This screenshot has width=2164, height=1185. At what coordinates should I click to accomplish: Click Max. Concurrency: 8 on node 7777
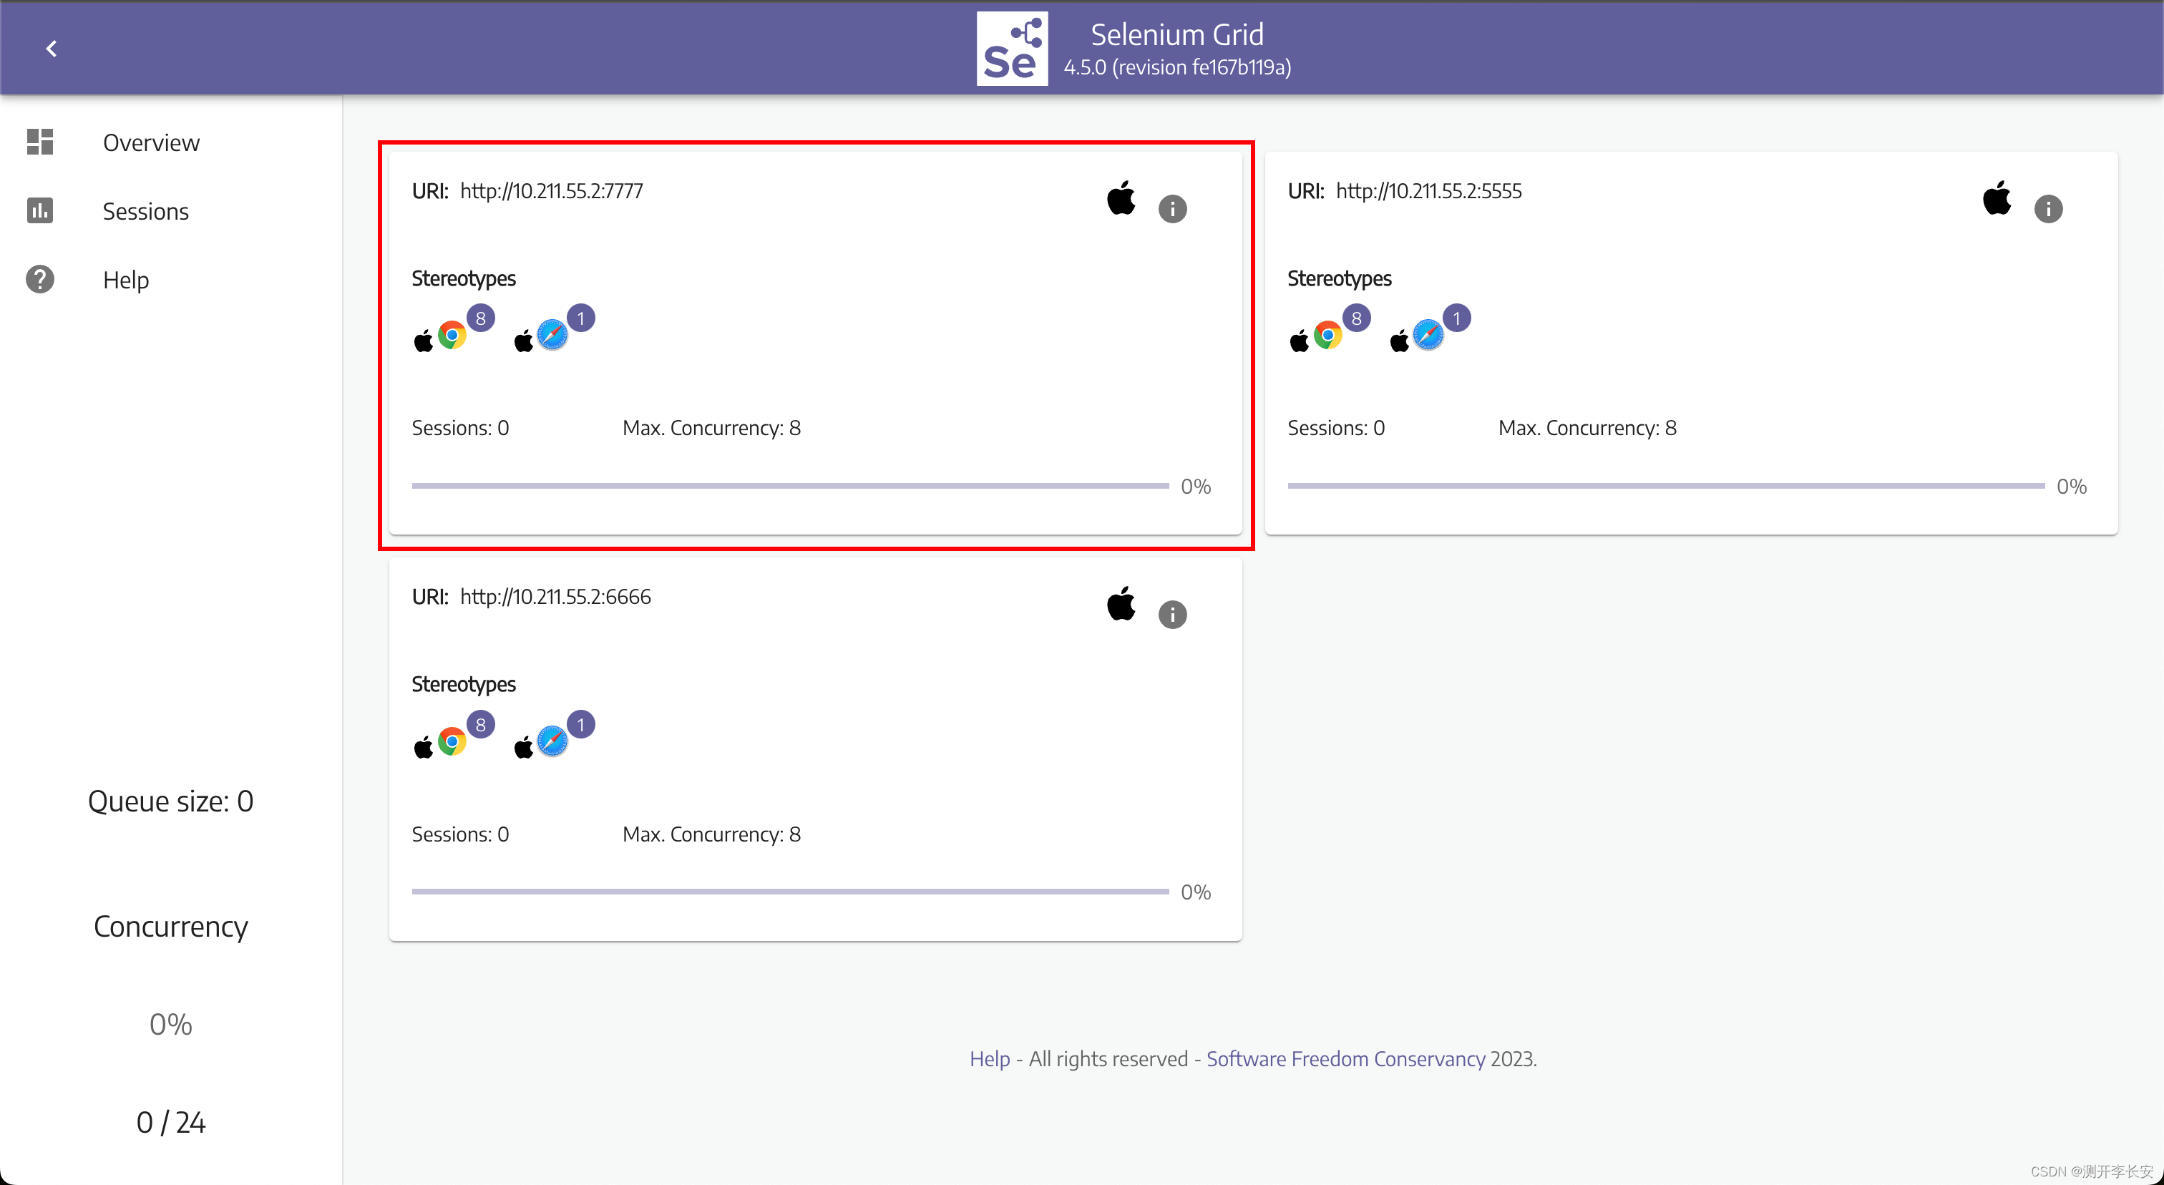[x=711, y=429]
